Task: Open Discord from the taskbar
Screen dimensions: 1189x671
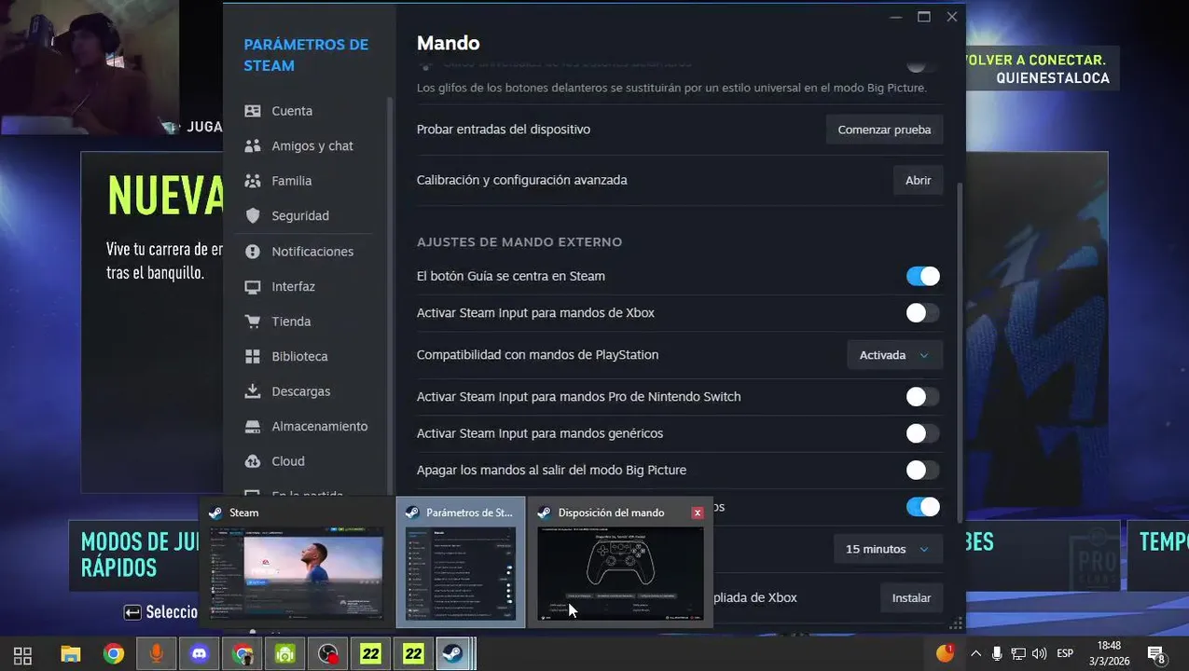Action: [x=200, y=654]
